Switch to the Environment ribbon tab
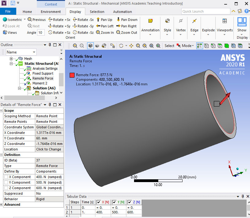The height and width of the screenshot is (218, 250). (x=51, y=12)
